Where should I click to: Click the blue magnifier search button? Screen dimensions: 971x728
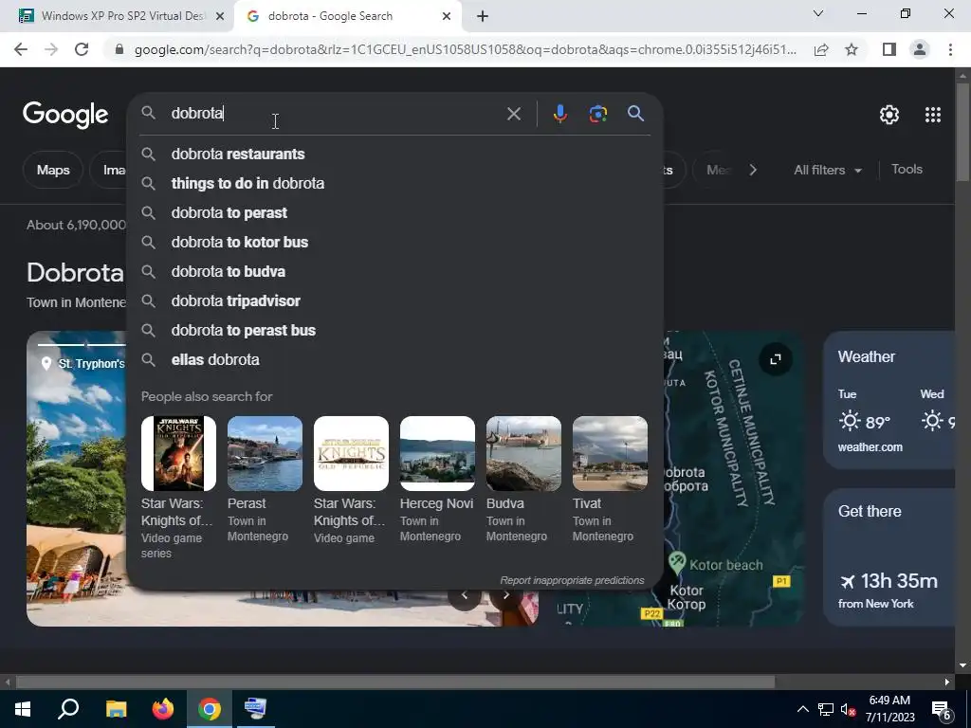tap(635, 114)
